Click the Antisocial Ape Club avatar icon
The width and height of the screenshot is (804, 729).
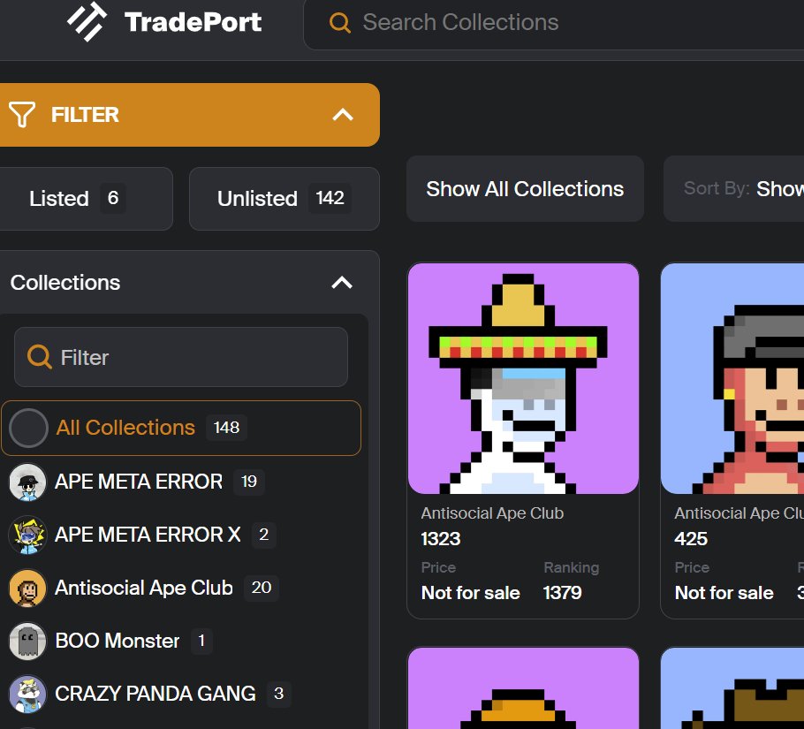[27, 588]
